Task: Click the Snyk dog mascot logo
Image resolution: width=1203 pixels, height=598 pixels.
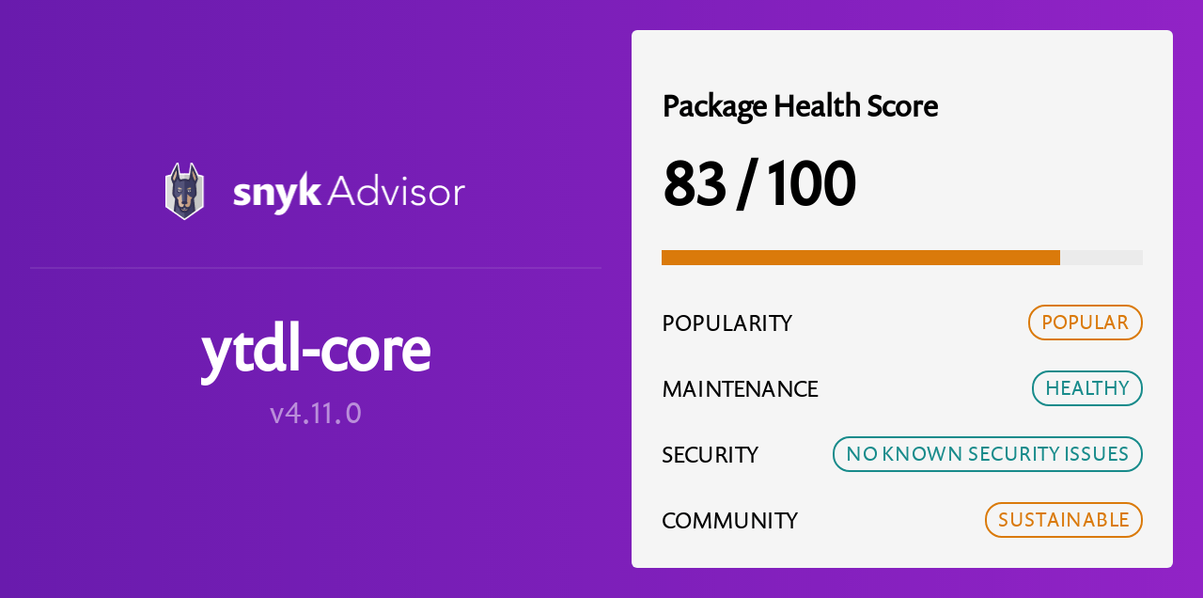Action: tap(184, 192)
